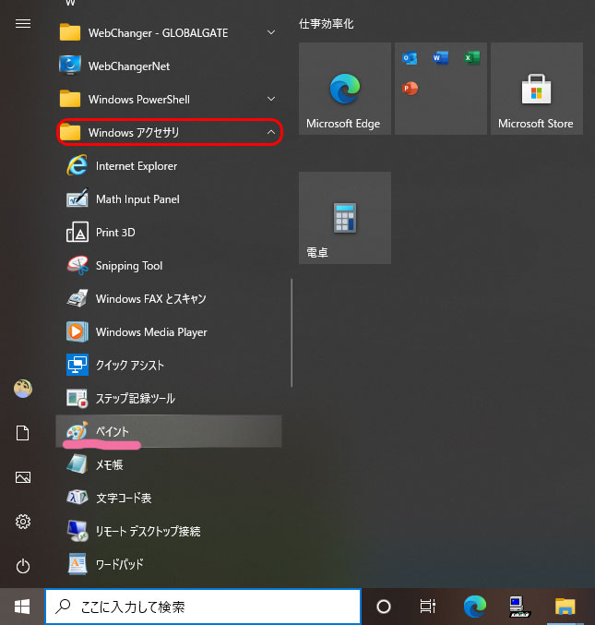Expand Windows PowerShell folder chevron

271,99
